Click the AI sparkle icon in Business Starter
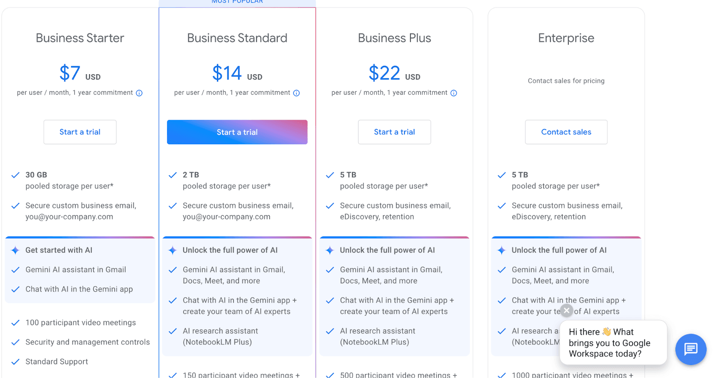 point(15,250)
